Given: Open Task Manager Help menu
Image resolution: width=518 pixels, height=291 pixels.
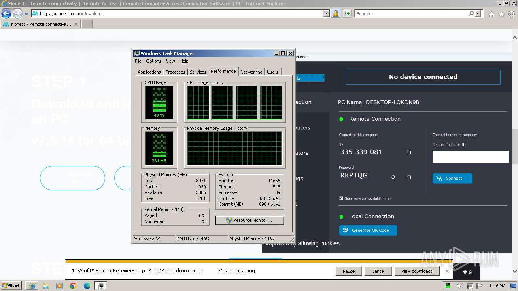Looking at the screenshot, I should [184, 61].
